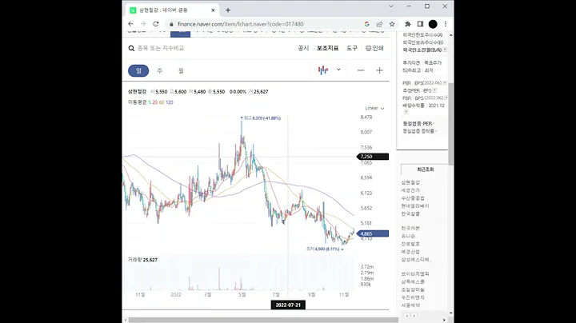The height and width of the screenshot is (323, 576).
Task: Open 한국카본 in recent list
Action: [410, 229]
